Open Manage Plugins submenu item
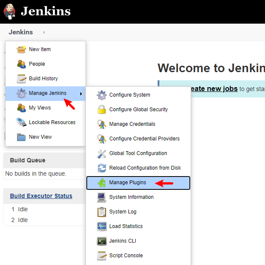This screenshot has height=265, width=265. pyautogui.click(x=138, y=183)
